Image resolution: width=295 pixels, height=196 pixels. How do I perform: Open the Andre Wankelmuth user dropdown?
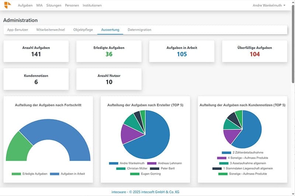[269, 6]
